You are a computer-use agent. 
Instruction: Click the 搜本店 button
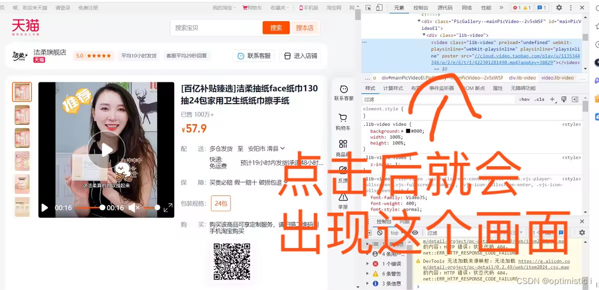click(x=304, y=28)
